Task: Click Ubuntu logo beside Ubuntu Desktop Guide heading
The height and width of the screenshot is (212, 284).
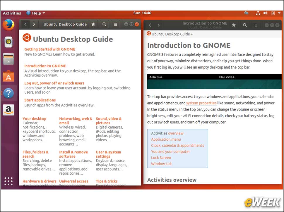Action: [27, 38]
